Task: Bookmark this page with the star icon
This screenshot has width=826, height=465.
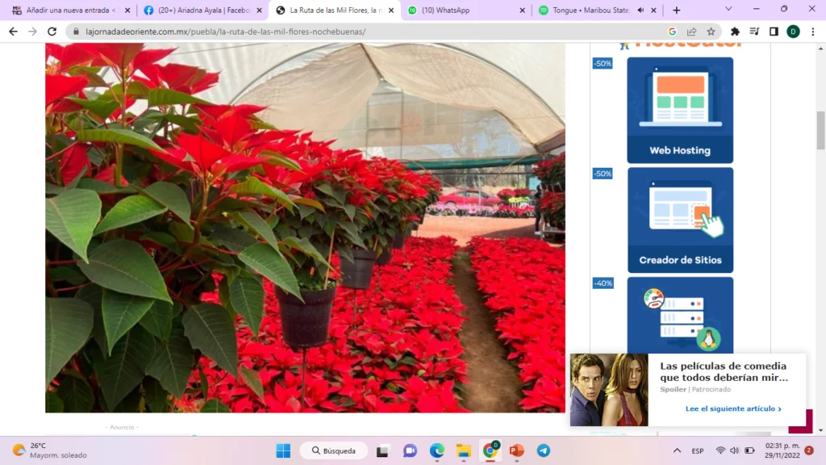Action: (711, 31)
